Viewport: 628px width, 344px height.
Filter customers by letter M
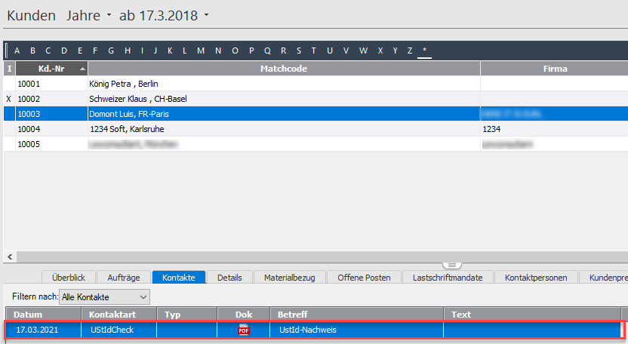point(201,51)
